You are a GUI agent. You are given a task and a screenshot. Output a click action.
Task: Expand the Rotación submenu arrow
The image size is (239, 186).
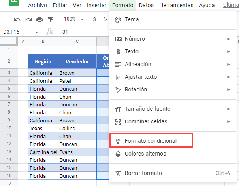click(228, 89)
